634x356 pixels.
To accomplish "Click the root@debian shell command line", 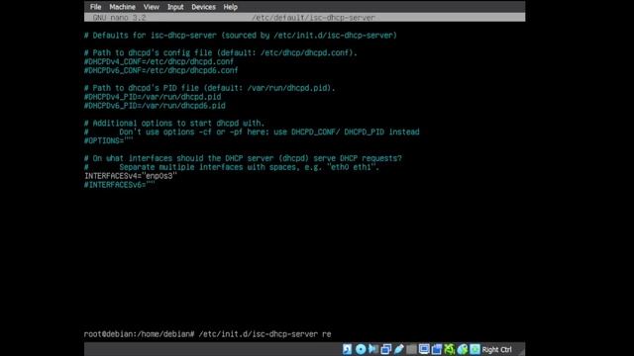I will tap(208, 334).
